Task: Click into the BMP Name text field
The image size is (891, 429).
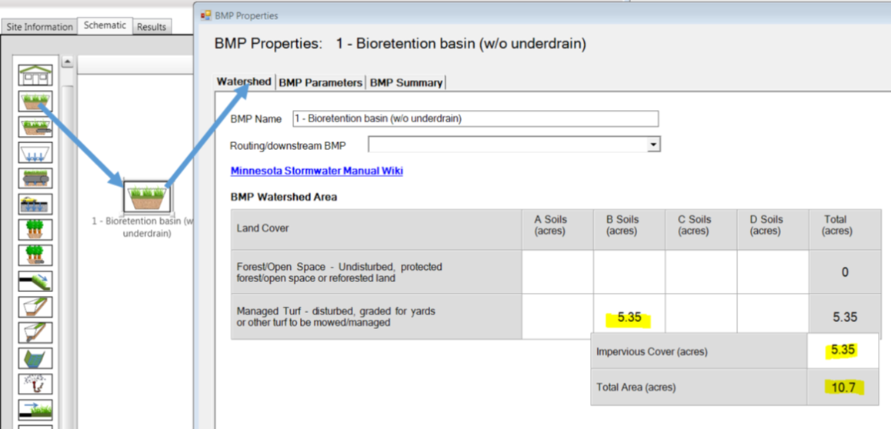Action: click(475, 118)
